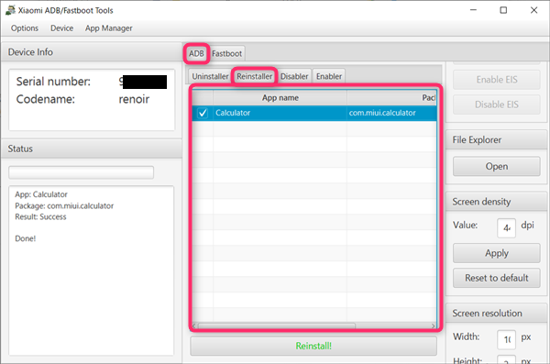Image resolution: width=550 pixels, height=364 pixels.
Task: Apply the screen density value
Action: pos(496,253)
